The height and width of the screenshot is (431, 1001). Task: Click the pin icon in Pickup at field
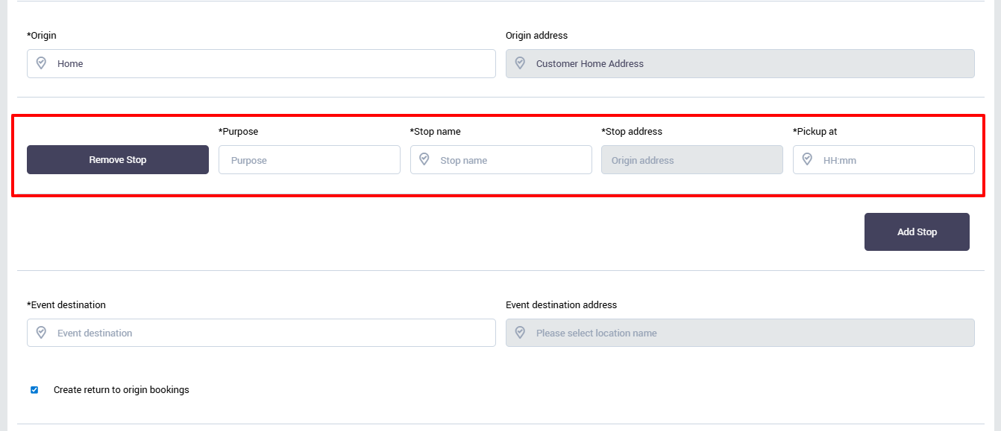click(x=807, y=159)
